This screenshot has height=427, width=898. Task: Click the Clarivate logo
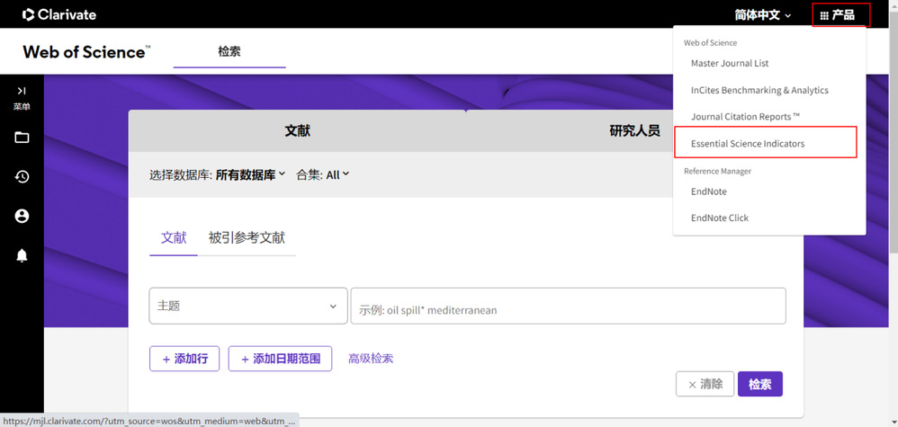coord(59,14)
